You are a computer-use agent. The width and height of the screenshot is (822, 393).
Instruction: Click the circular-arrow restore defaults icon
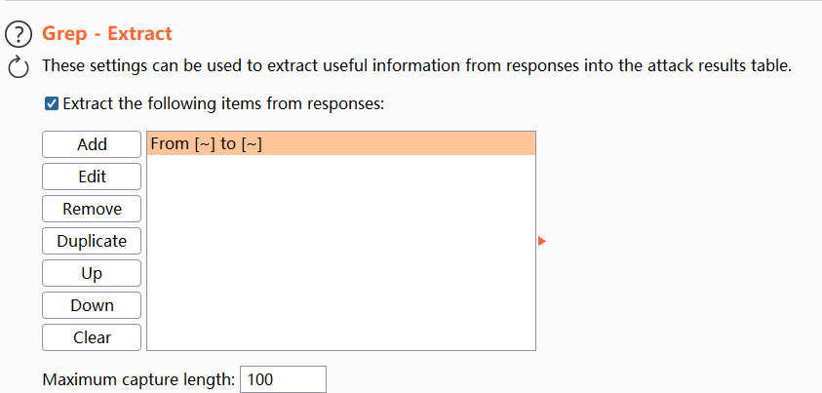point(19,66)
